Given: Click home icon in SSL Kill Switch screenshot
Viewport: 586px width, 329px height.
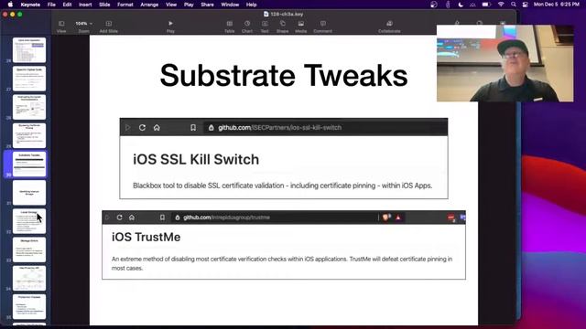Looking at the screenshot, I should [x=157, y=128].
